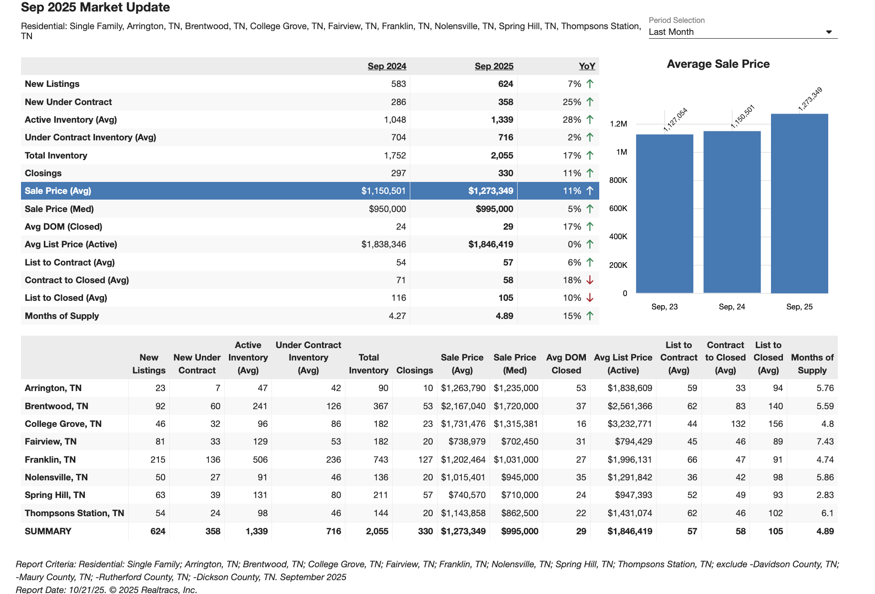Click the Sep 2024 column header
The width and height of the screenshot is (875, 594).
386,66
